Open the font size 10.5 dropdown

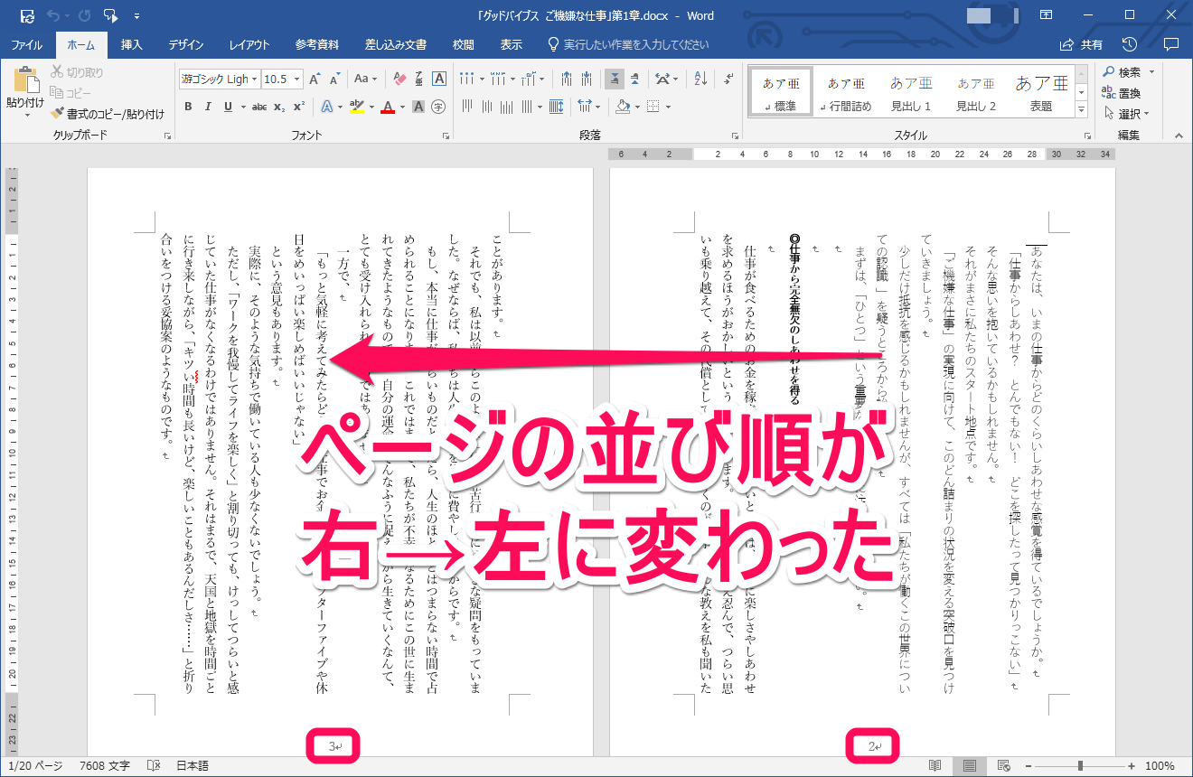pyautogui.click(x=296, y=80)
